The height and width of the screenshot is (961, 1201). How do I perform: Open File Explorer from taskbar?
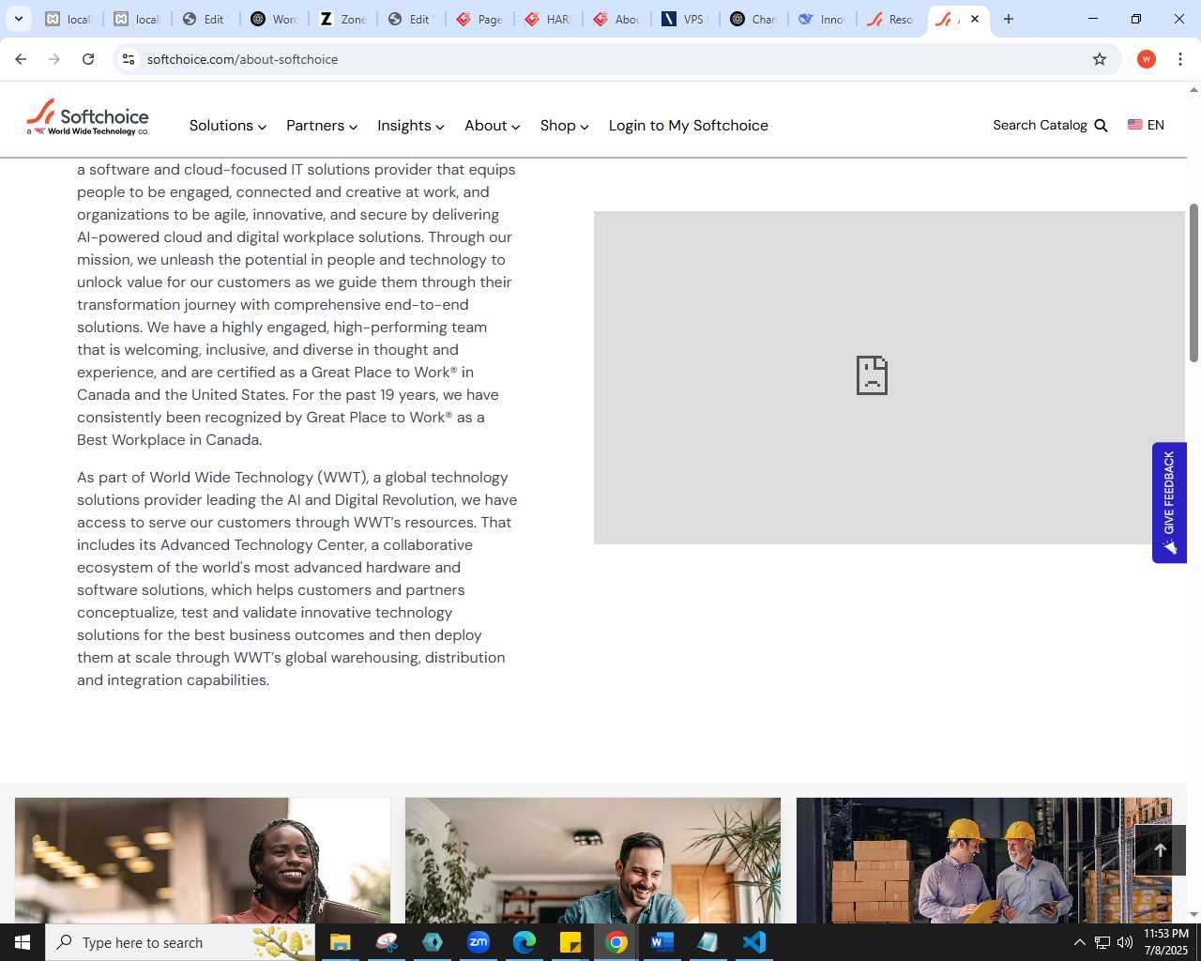(x=341, y=942)
